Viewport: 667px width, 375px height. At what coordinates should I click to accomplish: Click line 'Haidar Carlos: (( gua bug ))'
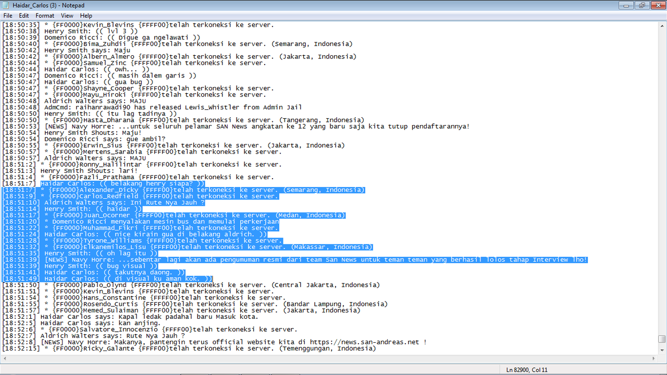(78, 82)
